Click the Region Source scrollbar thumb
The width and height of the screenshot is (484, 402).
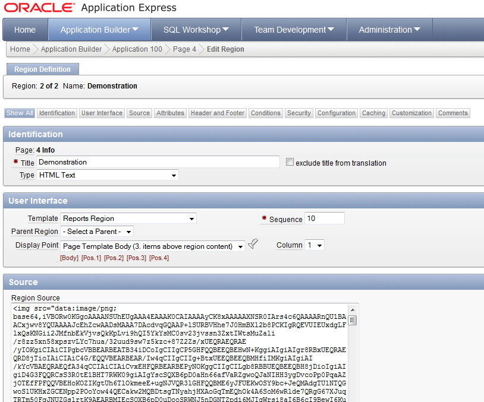pyautogui.click(x=353, y=321)
